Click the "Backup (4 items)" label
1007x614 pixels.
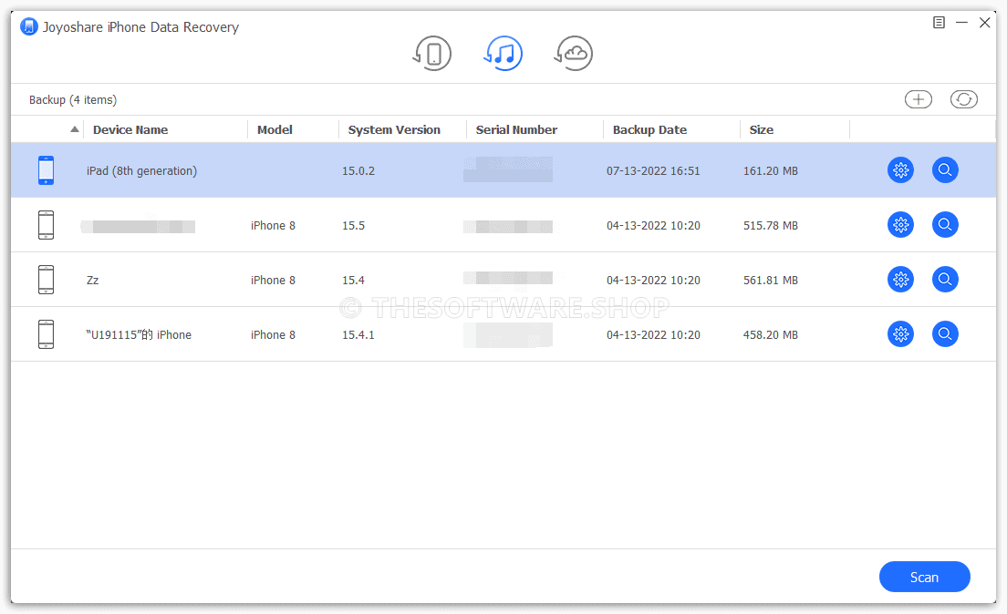73,100
